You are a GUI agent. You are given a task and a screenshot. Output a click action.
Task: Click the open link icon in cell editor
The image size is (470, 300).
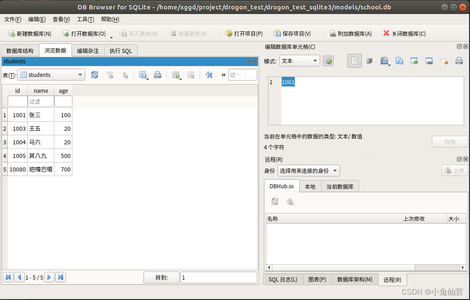click(429, 61)
